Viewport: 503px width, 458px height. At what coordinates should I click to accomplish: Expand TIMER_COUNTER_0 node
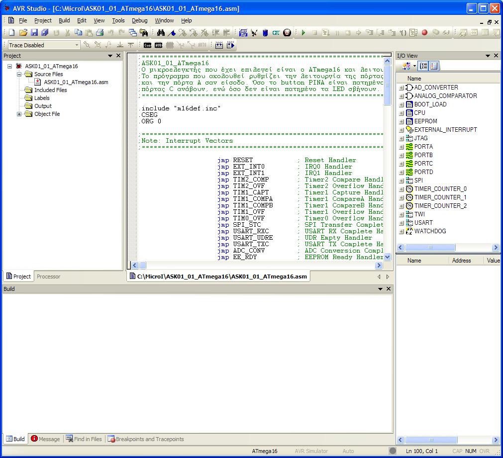[x=402, y=189]
